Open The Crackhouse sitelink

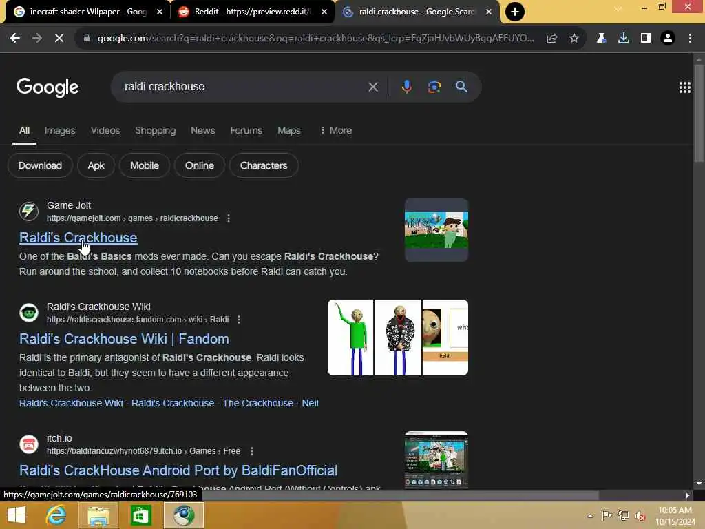pyautogui.click(x=257, y=403)
